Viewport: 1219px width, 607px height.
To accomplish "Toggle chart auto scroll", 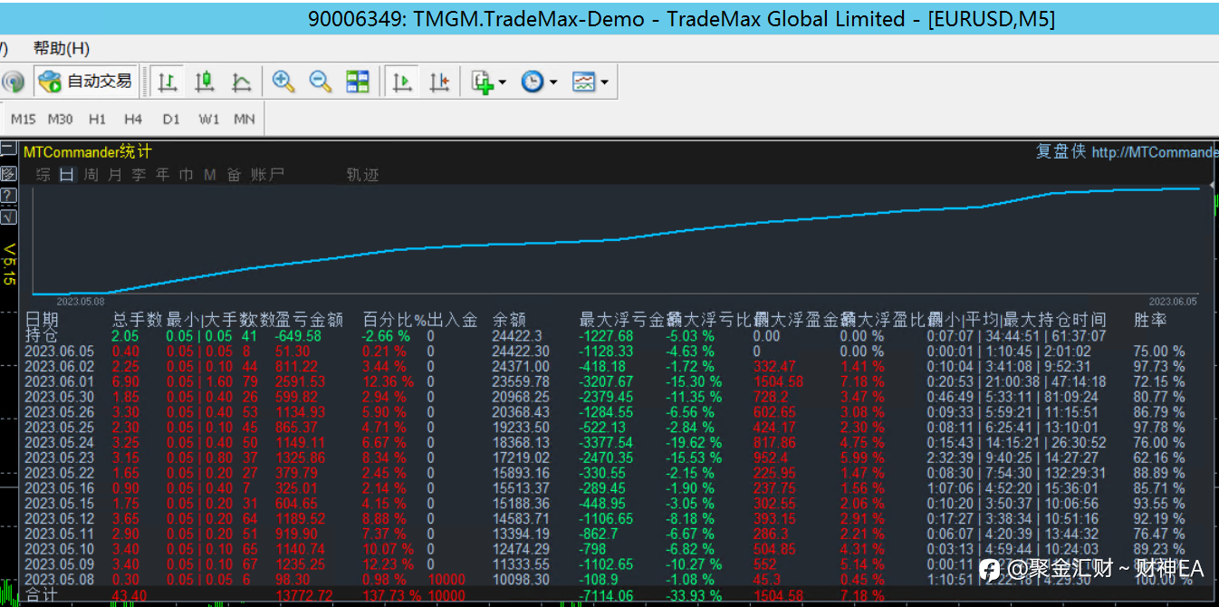I will (402, 82).
